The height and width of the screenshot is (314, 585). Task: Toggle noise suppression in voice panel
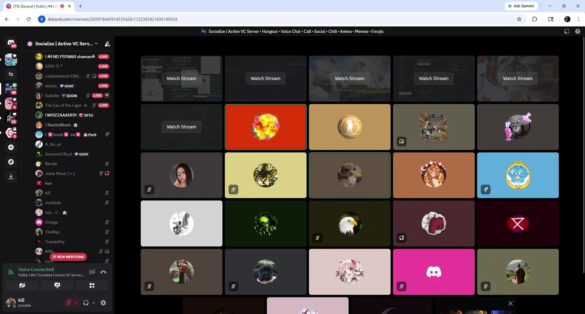pyautogui.click(x=92, y=272)
